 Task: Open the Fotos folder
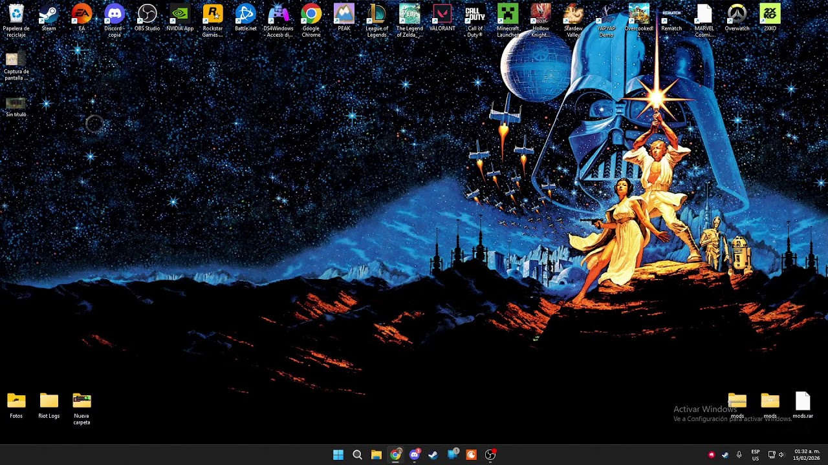16,406
